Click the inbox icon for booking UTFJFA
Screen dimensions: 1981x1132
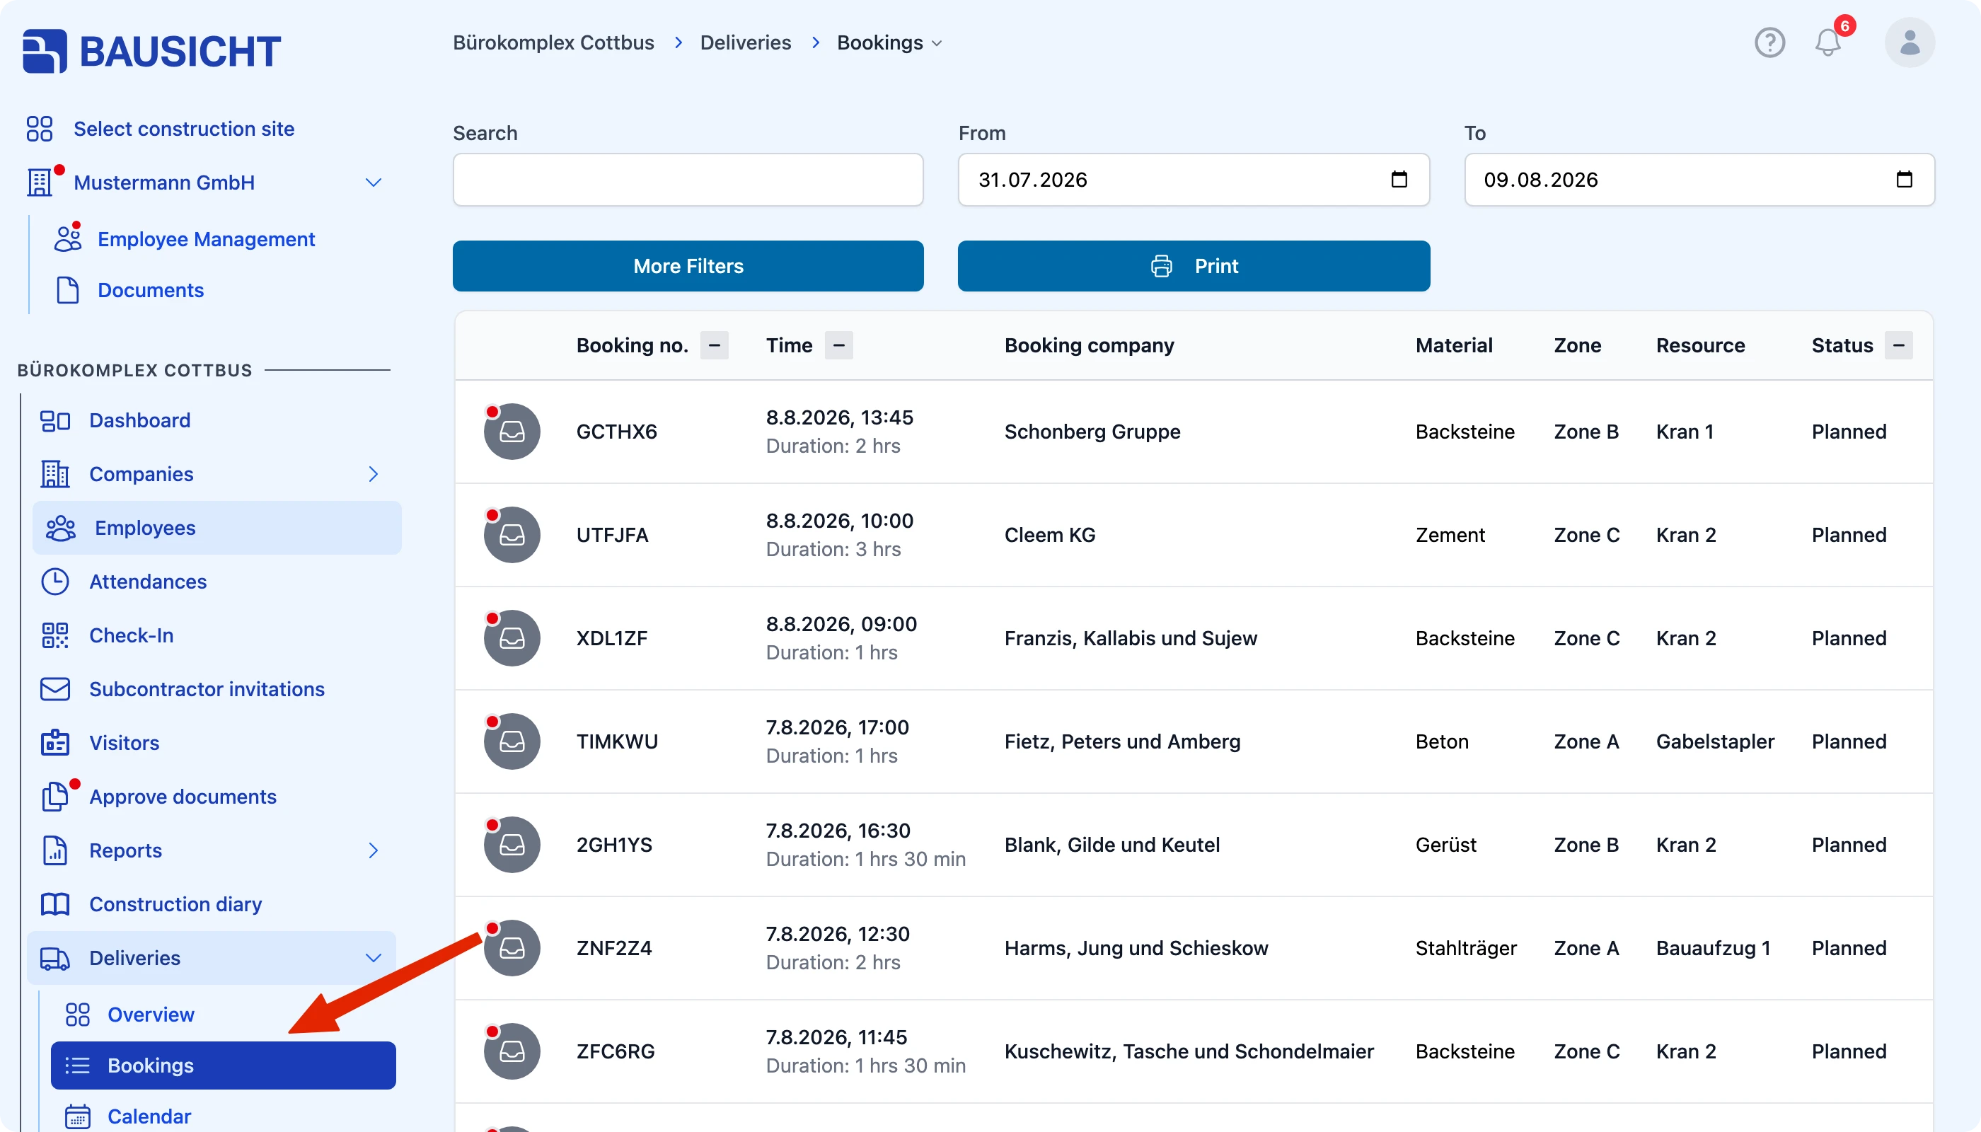coord(512,535)
